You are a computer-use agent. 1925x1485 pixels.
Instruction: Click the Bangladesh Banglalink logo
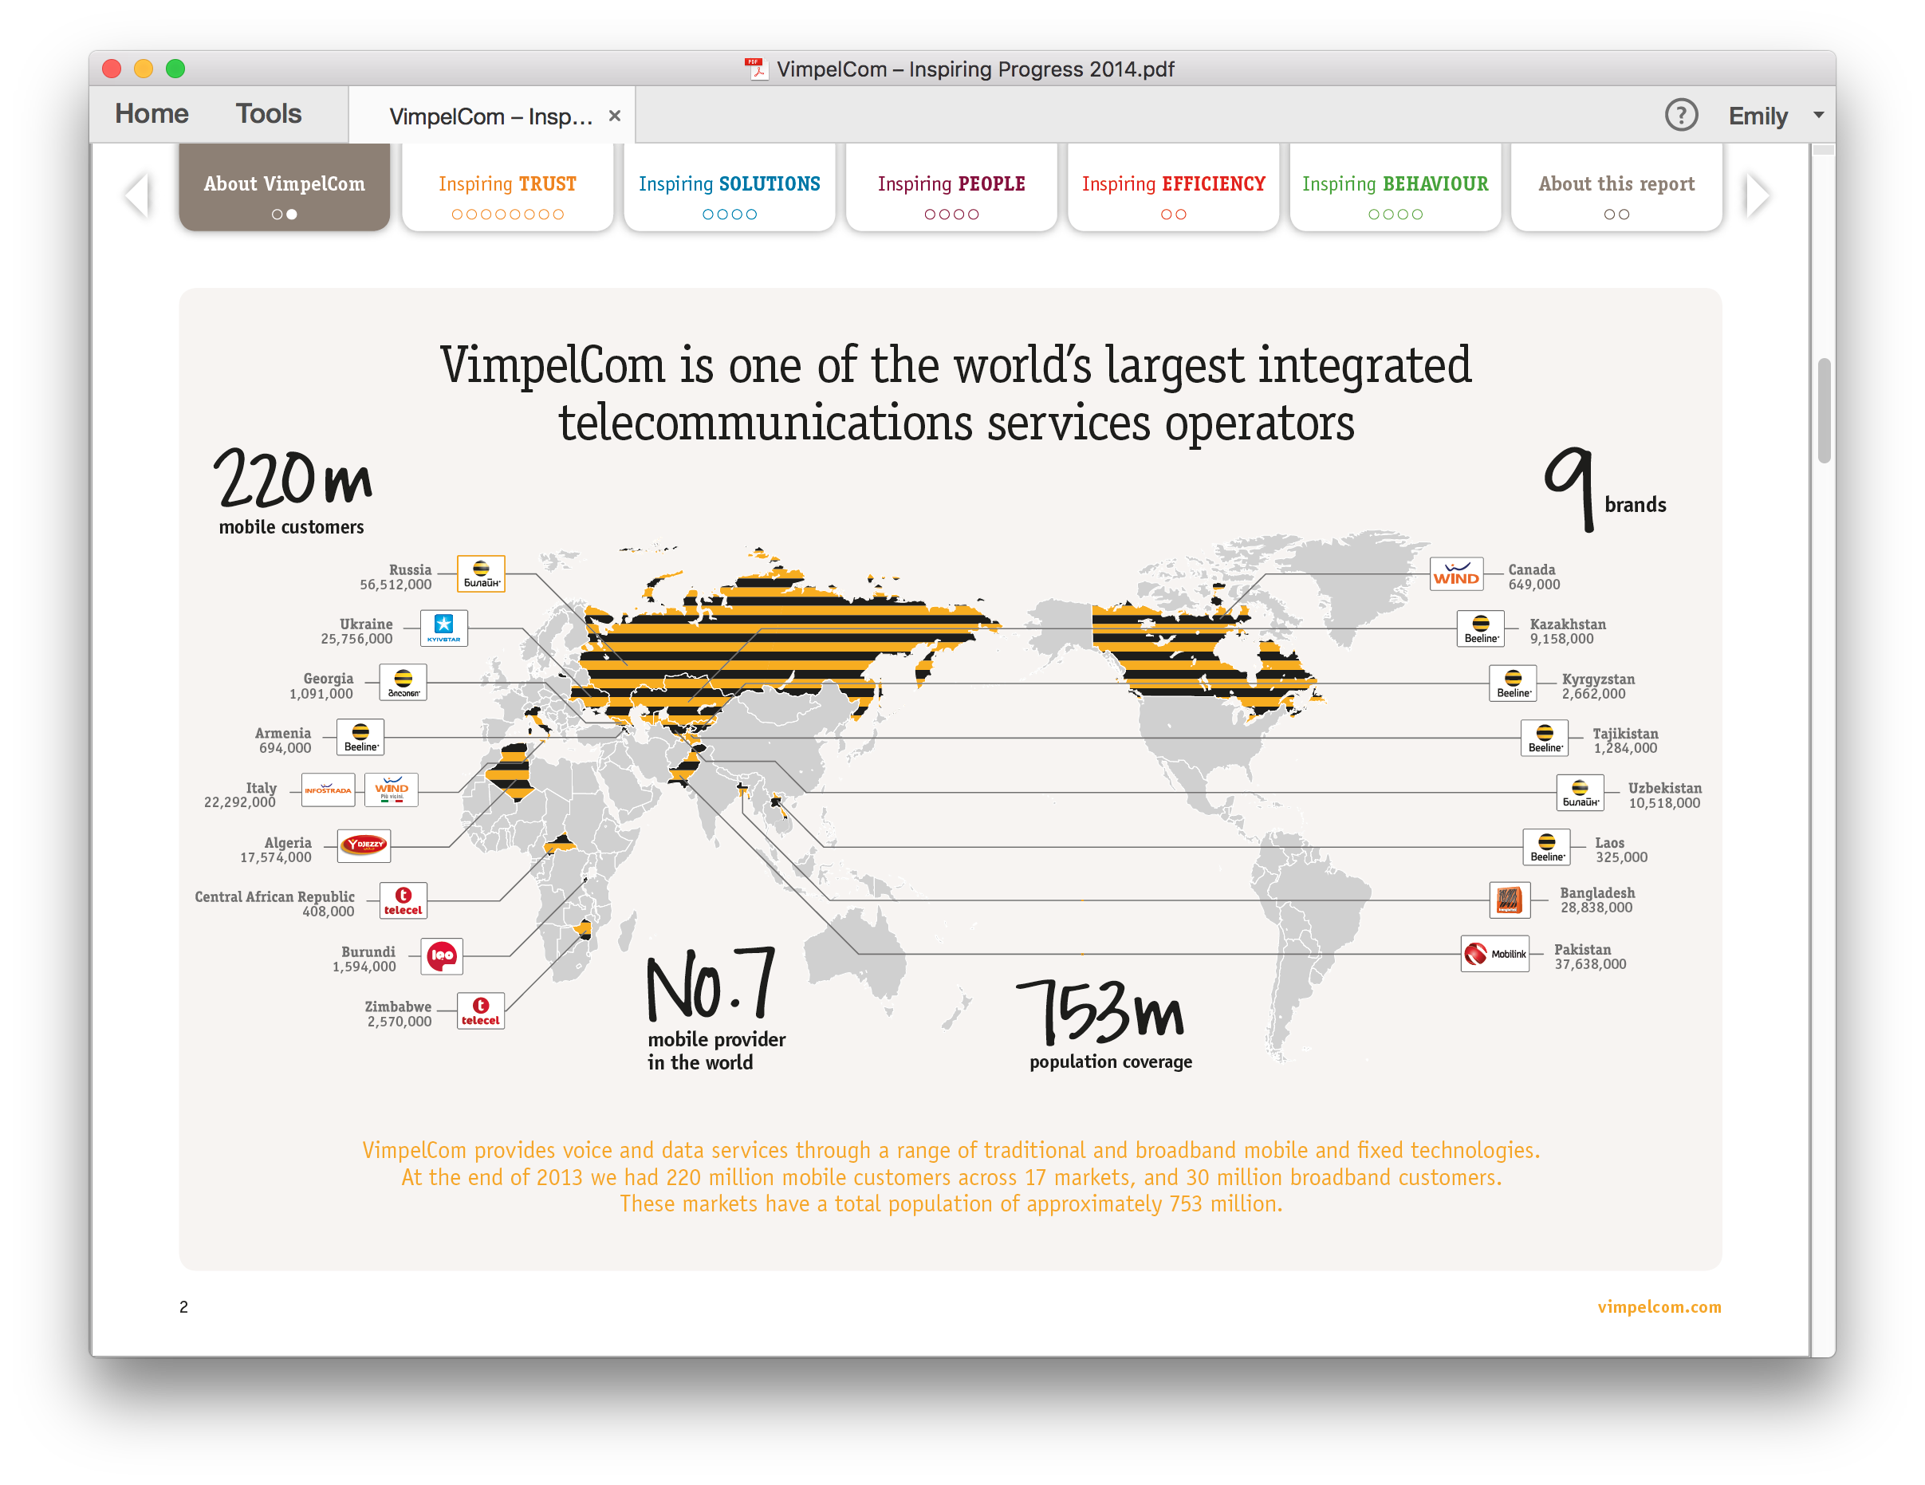pyautogui.click(x=1509, y=900)
